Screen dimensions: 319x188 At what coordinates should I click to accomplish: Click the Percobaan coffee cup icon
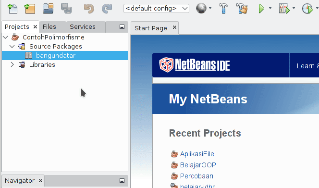(174, 176)
